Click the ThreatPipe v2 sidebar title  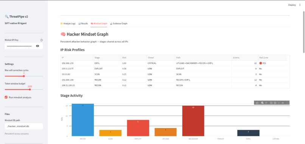[16, 17]
